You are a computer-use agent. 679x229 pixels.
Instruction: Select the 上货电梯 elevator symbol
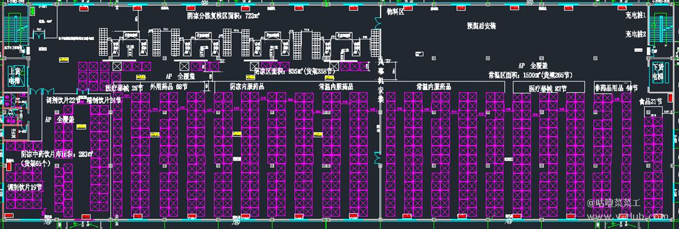click(16, 75)
